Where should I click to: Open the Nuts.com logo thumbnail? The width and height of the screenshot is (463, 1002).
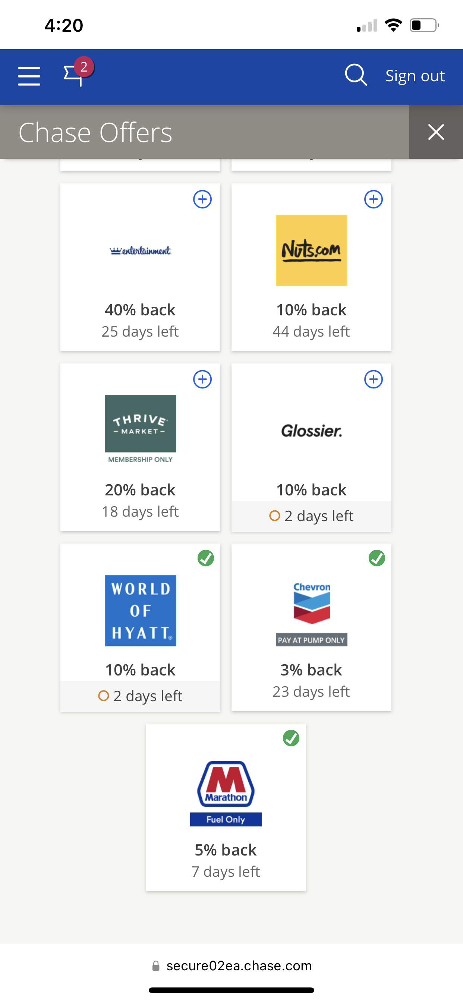point(311,250)
